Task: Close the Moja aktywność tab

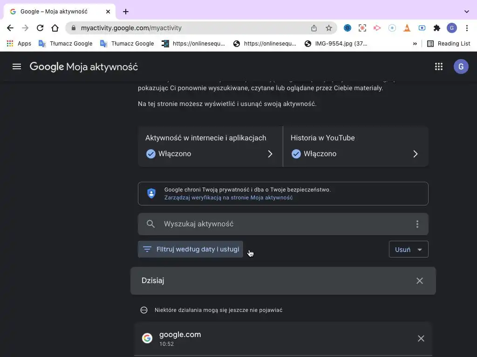Action: (x=108, y=12)
